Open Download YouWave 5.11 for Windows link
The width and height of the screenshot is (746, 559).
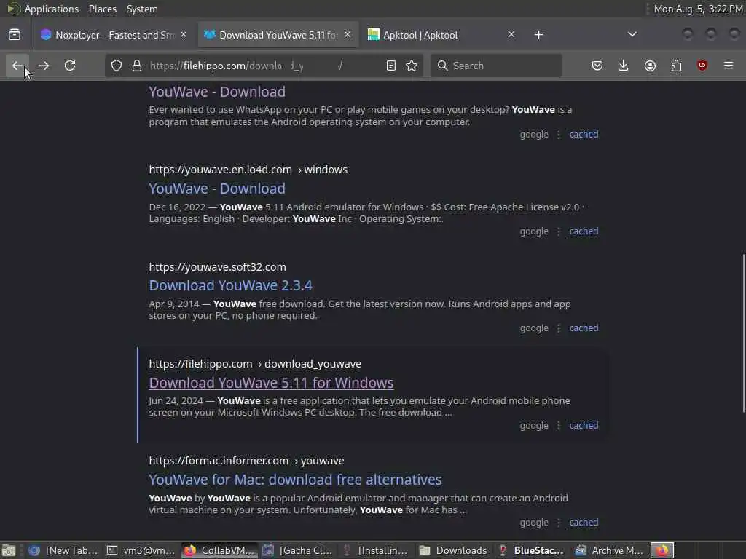[271, 383]
